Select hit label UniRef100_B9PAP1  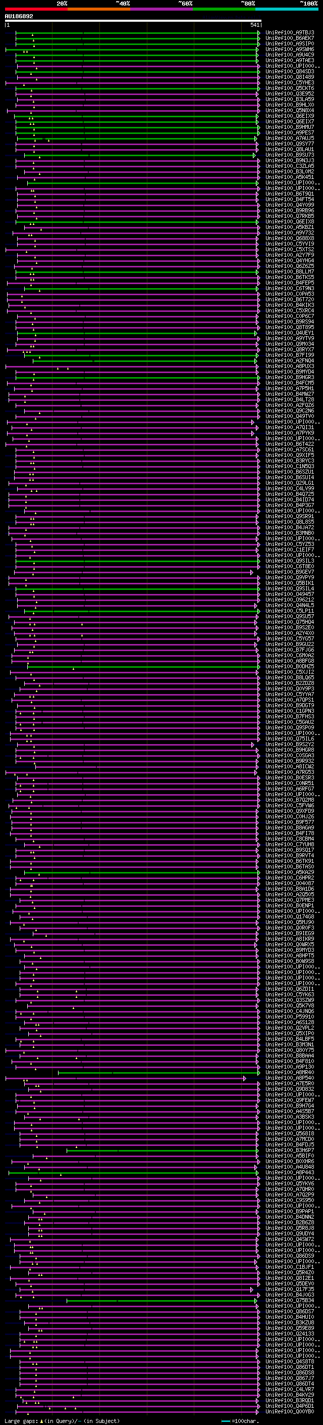pos(290,1211)
